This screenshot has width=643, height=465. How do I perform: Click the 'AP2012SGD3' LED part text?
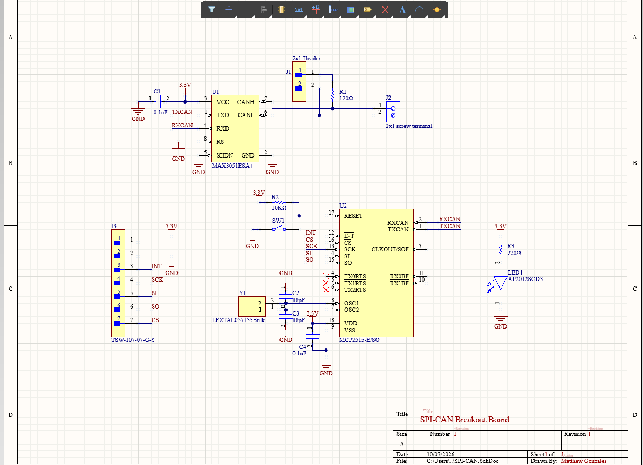525,279
